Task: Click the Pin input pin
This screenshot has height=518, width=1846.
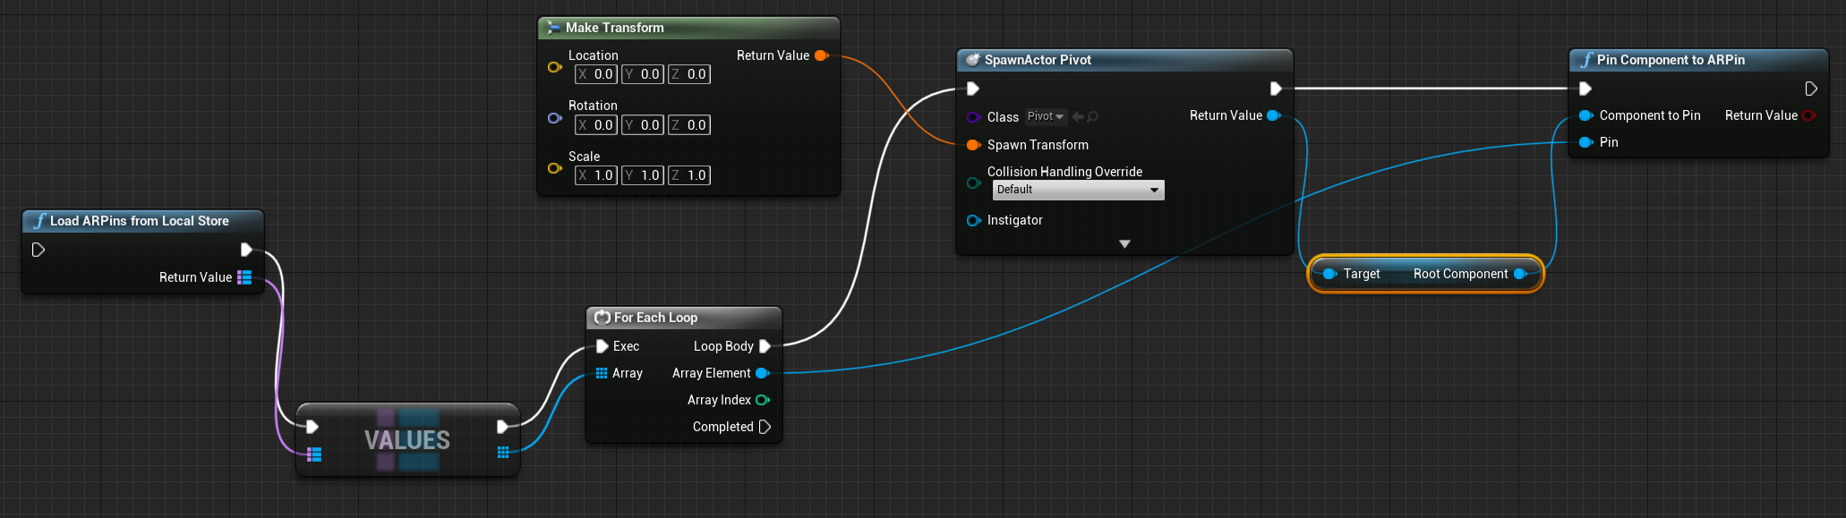Action: [1585, 142]
